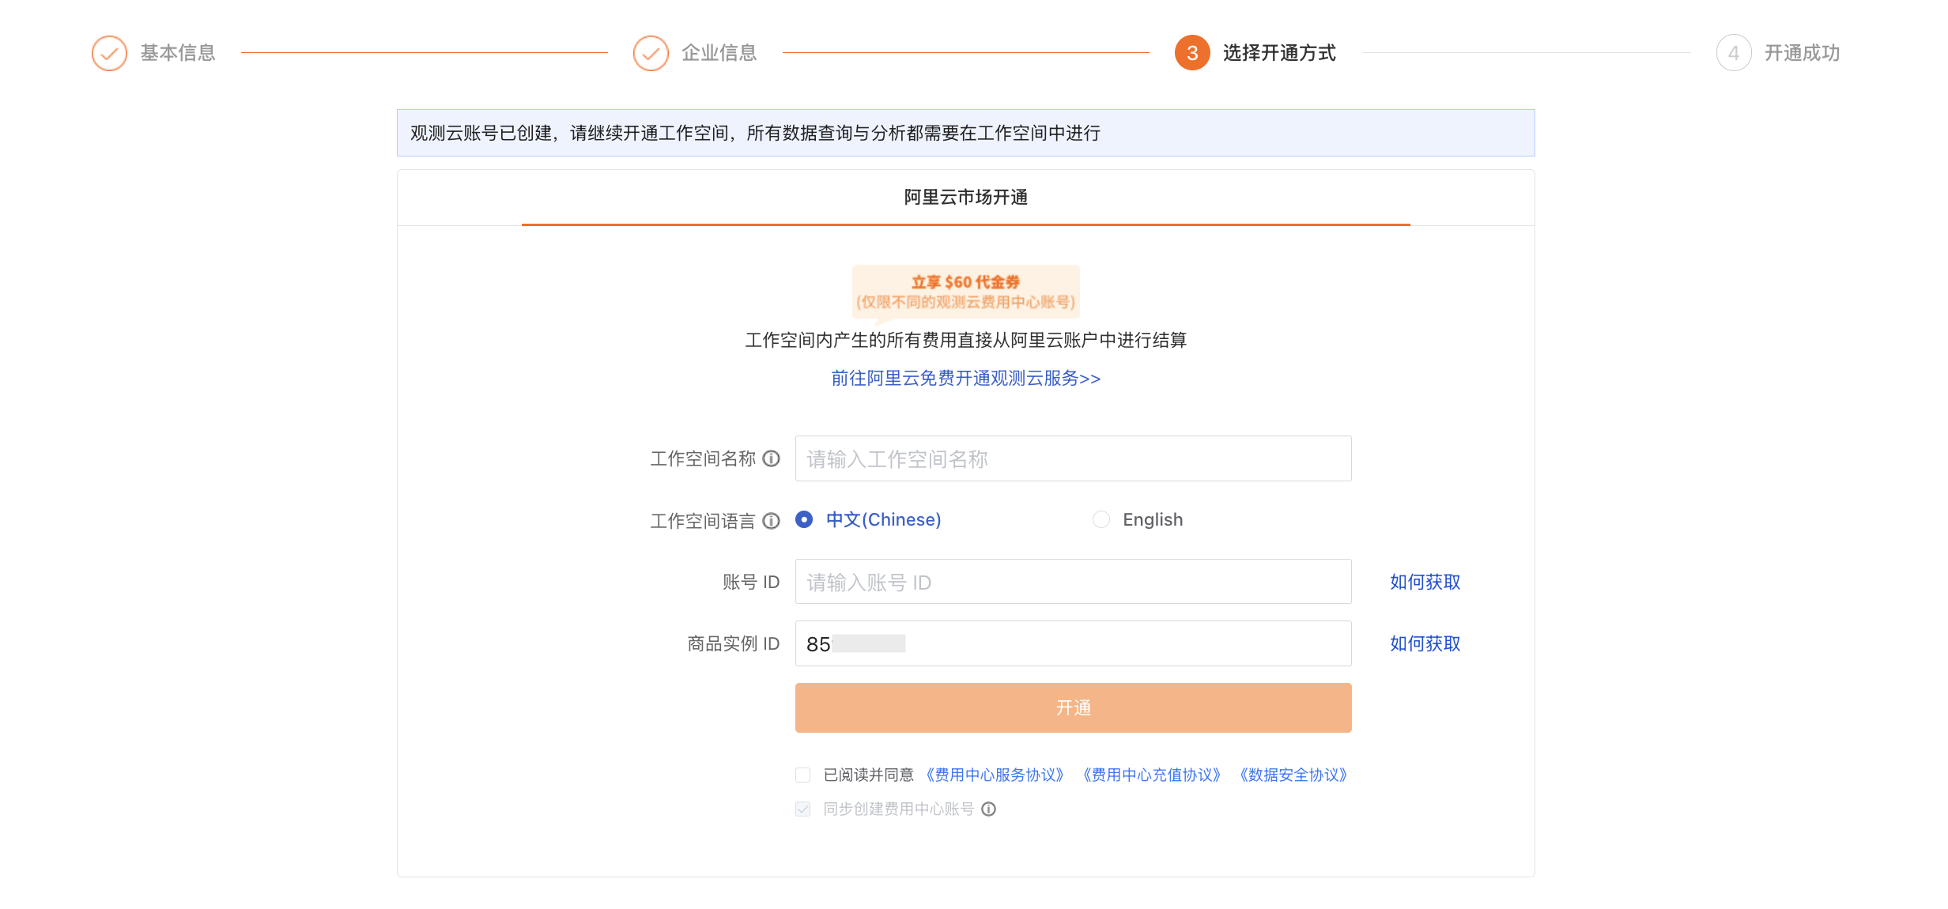Click the 基本信息 step checkmark icon

[x=109, y=53]
